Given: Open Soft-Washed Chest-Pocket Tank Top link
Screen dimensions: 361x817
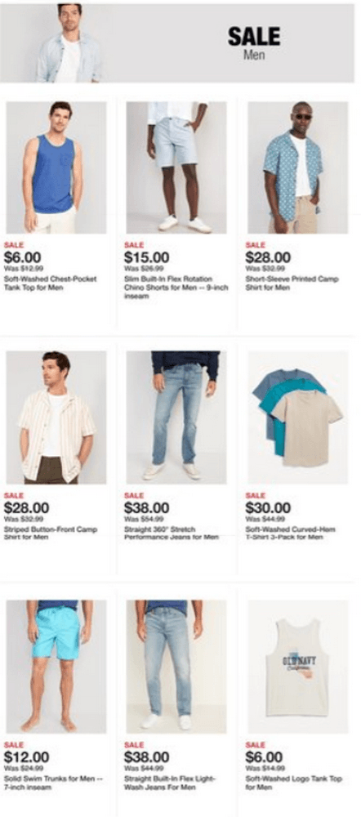Looking at the screenshot, I should tap(50, 283).
